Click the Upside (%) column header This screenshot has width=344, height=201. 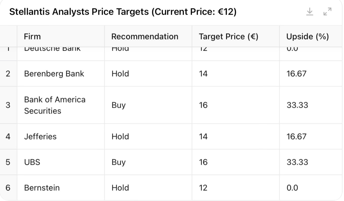[307, 36]
